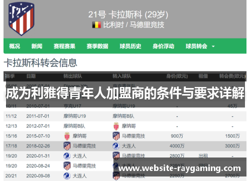Click Monaco crest in 12/13 row
The image size is (251, 181).
click(x=116, y=126)
